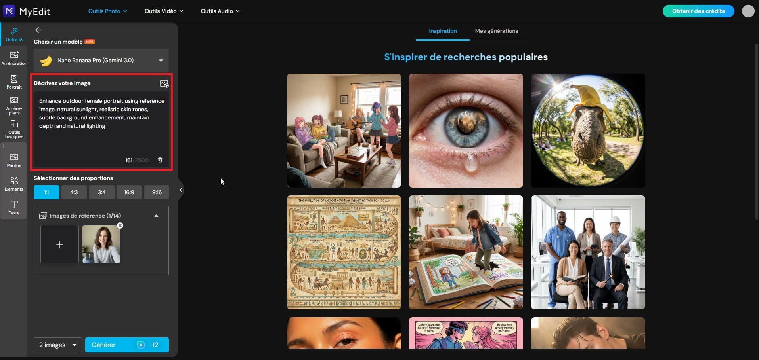Open the Texte tool
759x360 pixels.
(14, 207)
